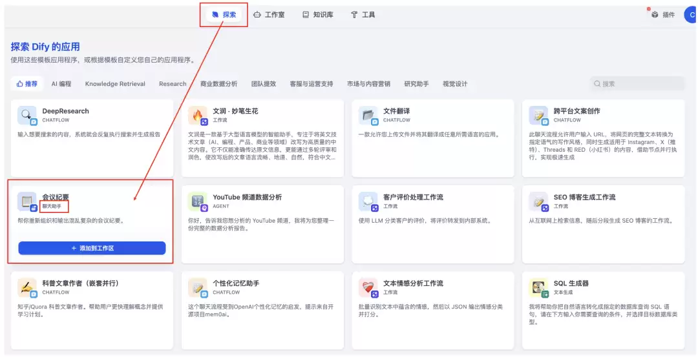Click the AGENT label under YouTube 频道数据分析
Screen dimensions: 698x357
[221, 207]
